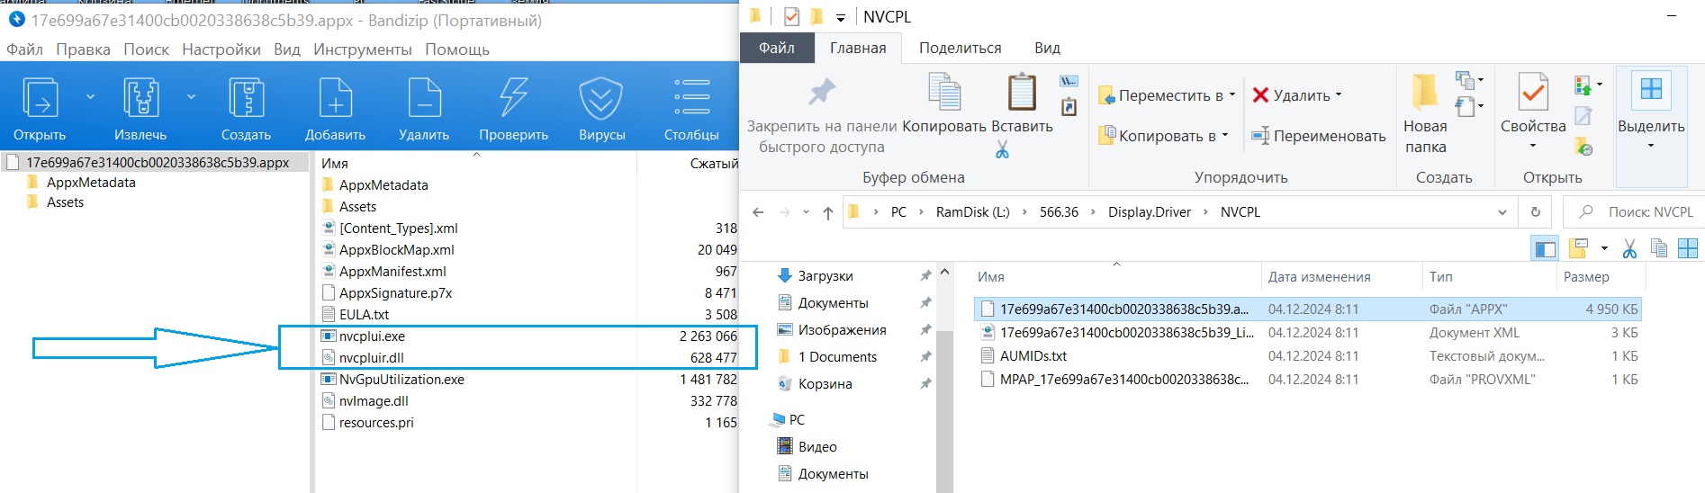The image size is (1705, 493).
Task: Toggle the preview pane icon below search
Action: pyautogui.click(x=1545, y=249)
